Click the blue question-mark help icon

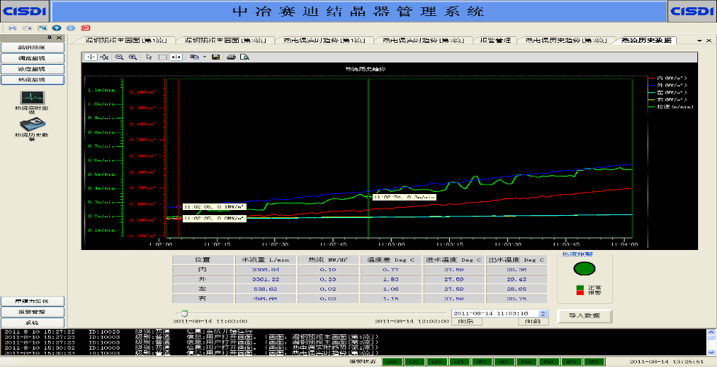57,28
